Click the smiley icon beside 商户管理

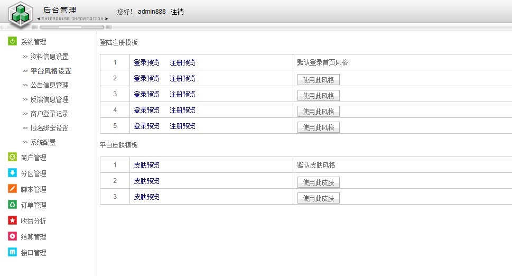click(12, 157)
